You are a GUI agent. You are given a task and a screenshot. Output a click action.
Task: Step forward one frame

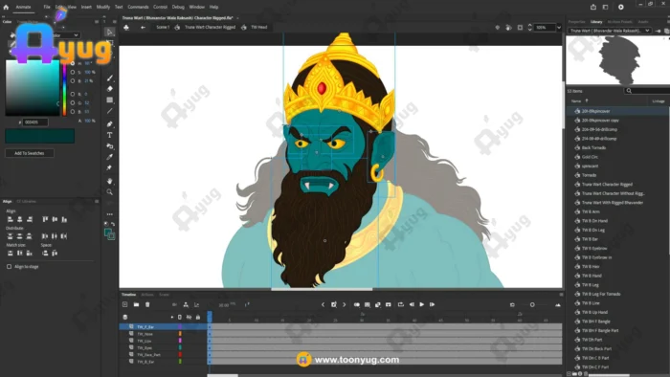(x=433, y=304)
